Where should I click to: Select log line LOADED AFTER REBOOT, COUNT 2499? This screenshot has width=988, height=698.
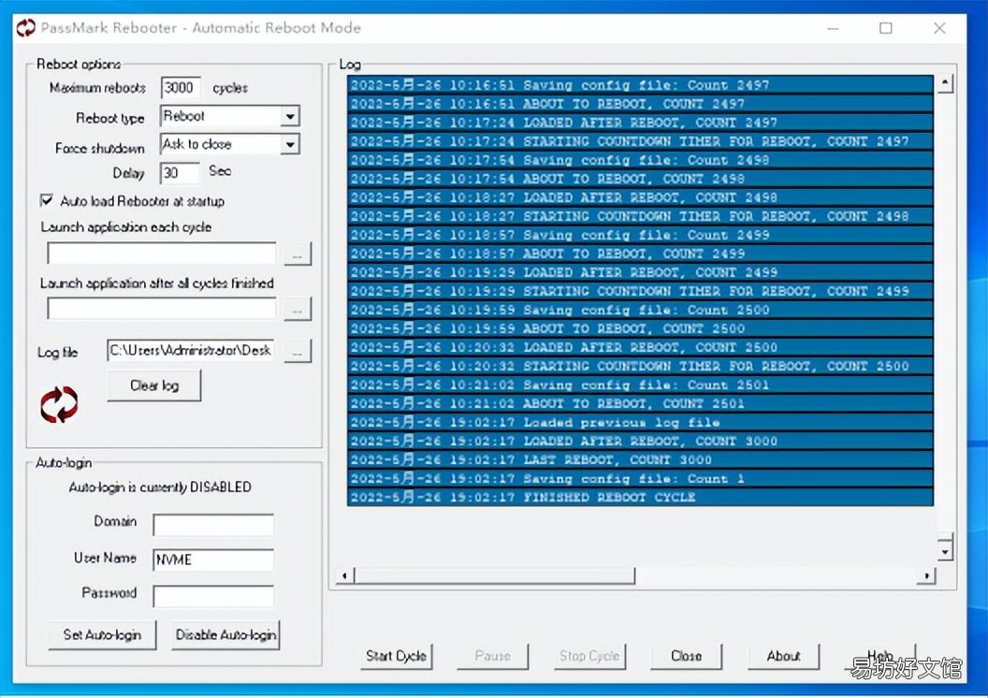tap(640, 272)
